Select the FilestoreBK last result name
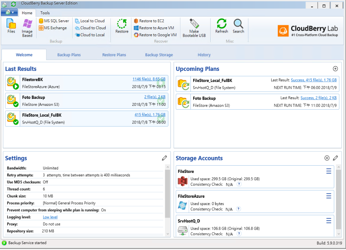Viewport: 346px width, 250px height. pyautogui.click(x=33, y=80)
